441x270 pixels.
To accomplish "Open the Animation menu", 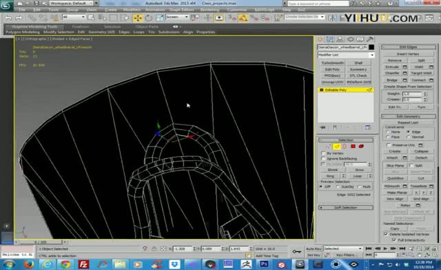I will [x=155, y=9].
